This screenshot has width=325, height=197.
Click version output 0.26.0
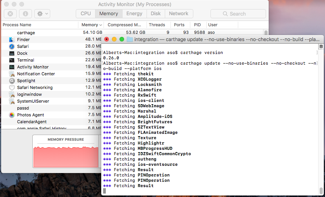[111, 58]
